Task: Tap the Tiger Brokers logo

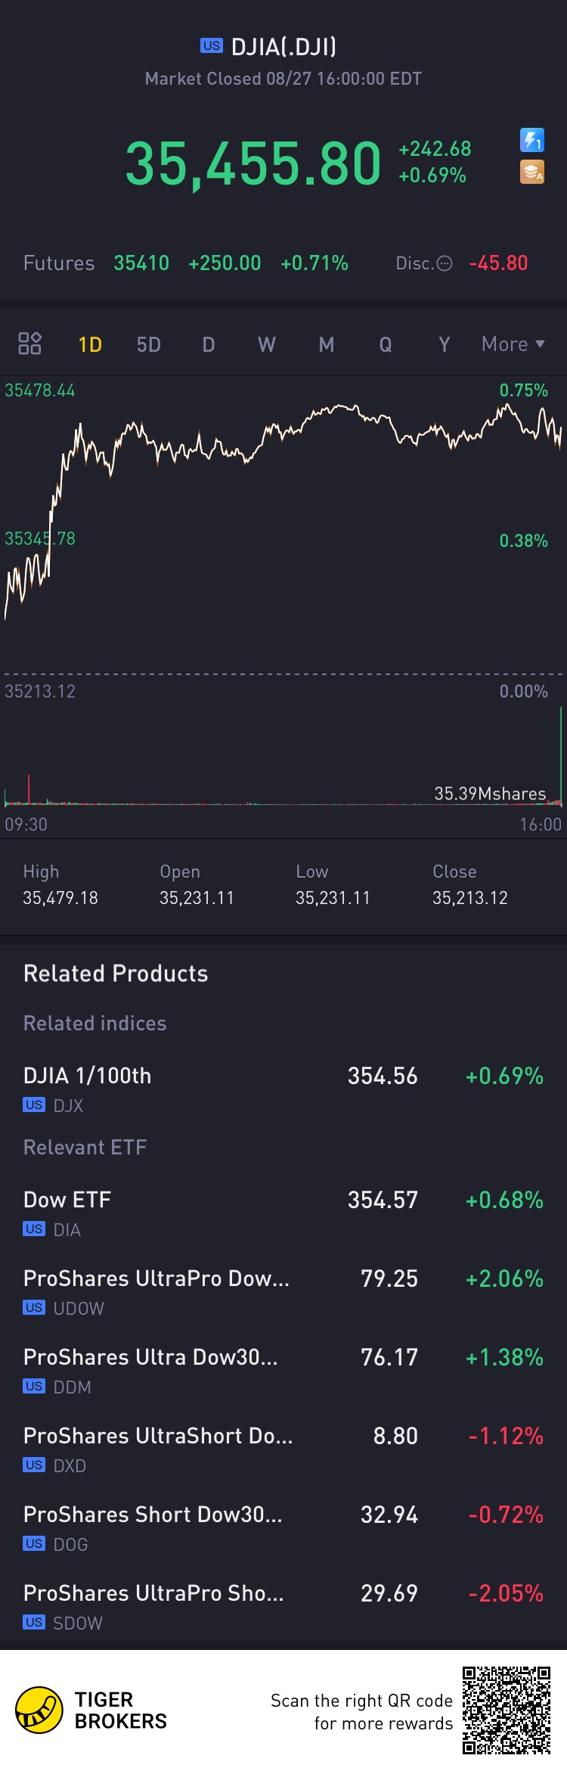Action: (x=39, y=1710)
